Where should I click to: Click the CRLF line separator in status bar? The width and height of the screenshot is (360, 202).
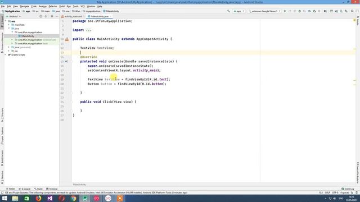327,192
